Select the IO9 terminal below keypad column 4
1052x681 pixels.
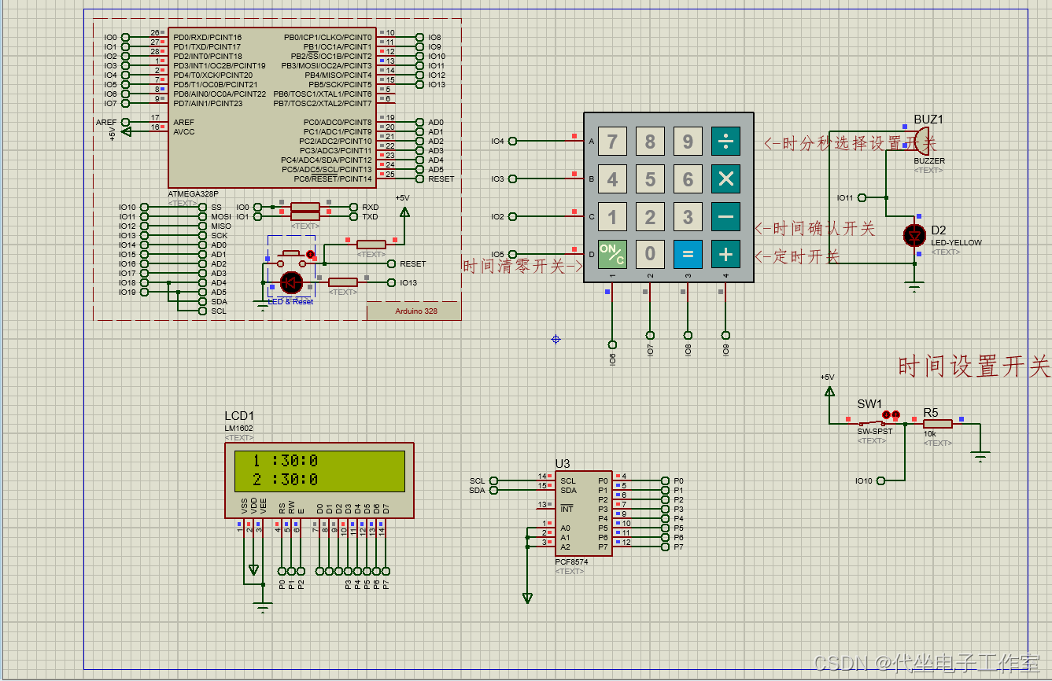point(725,335)
